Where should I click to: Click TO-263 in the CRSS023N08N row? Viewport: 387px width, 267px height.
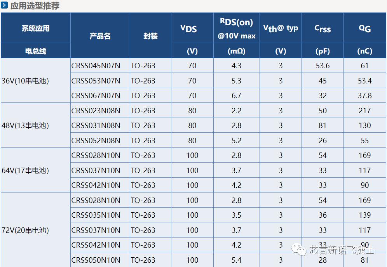(x=143, y=111)
